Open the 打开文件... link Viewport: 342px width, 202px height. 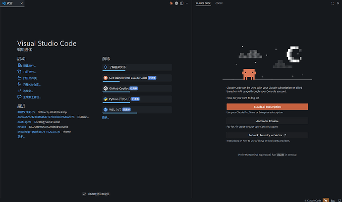point(29,72)
